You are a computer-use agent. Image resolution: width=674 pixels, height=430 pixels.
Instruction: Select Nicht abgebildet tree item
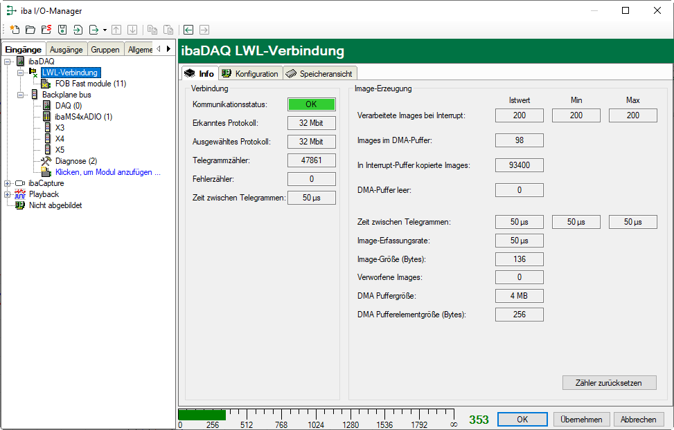click(x=55, y=205)
